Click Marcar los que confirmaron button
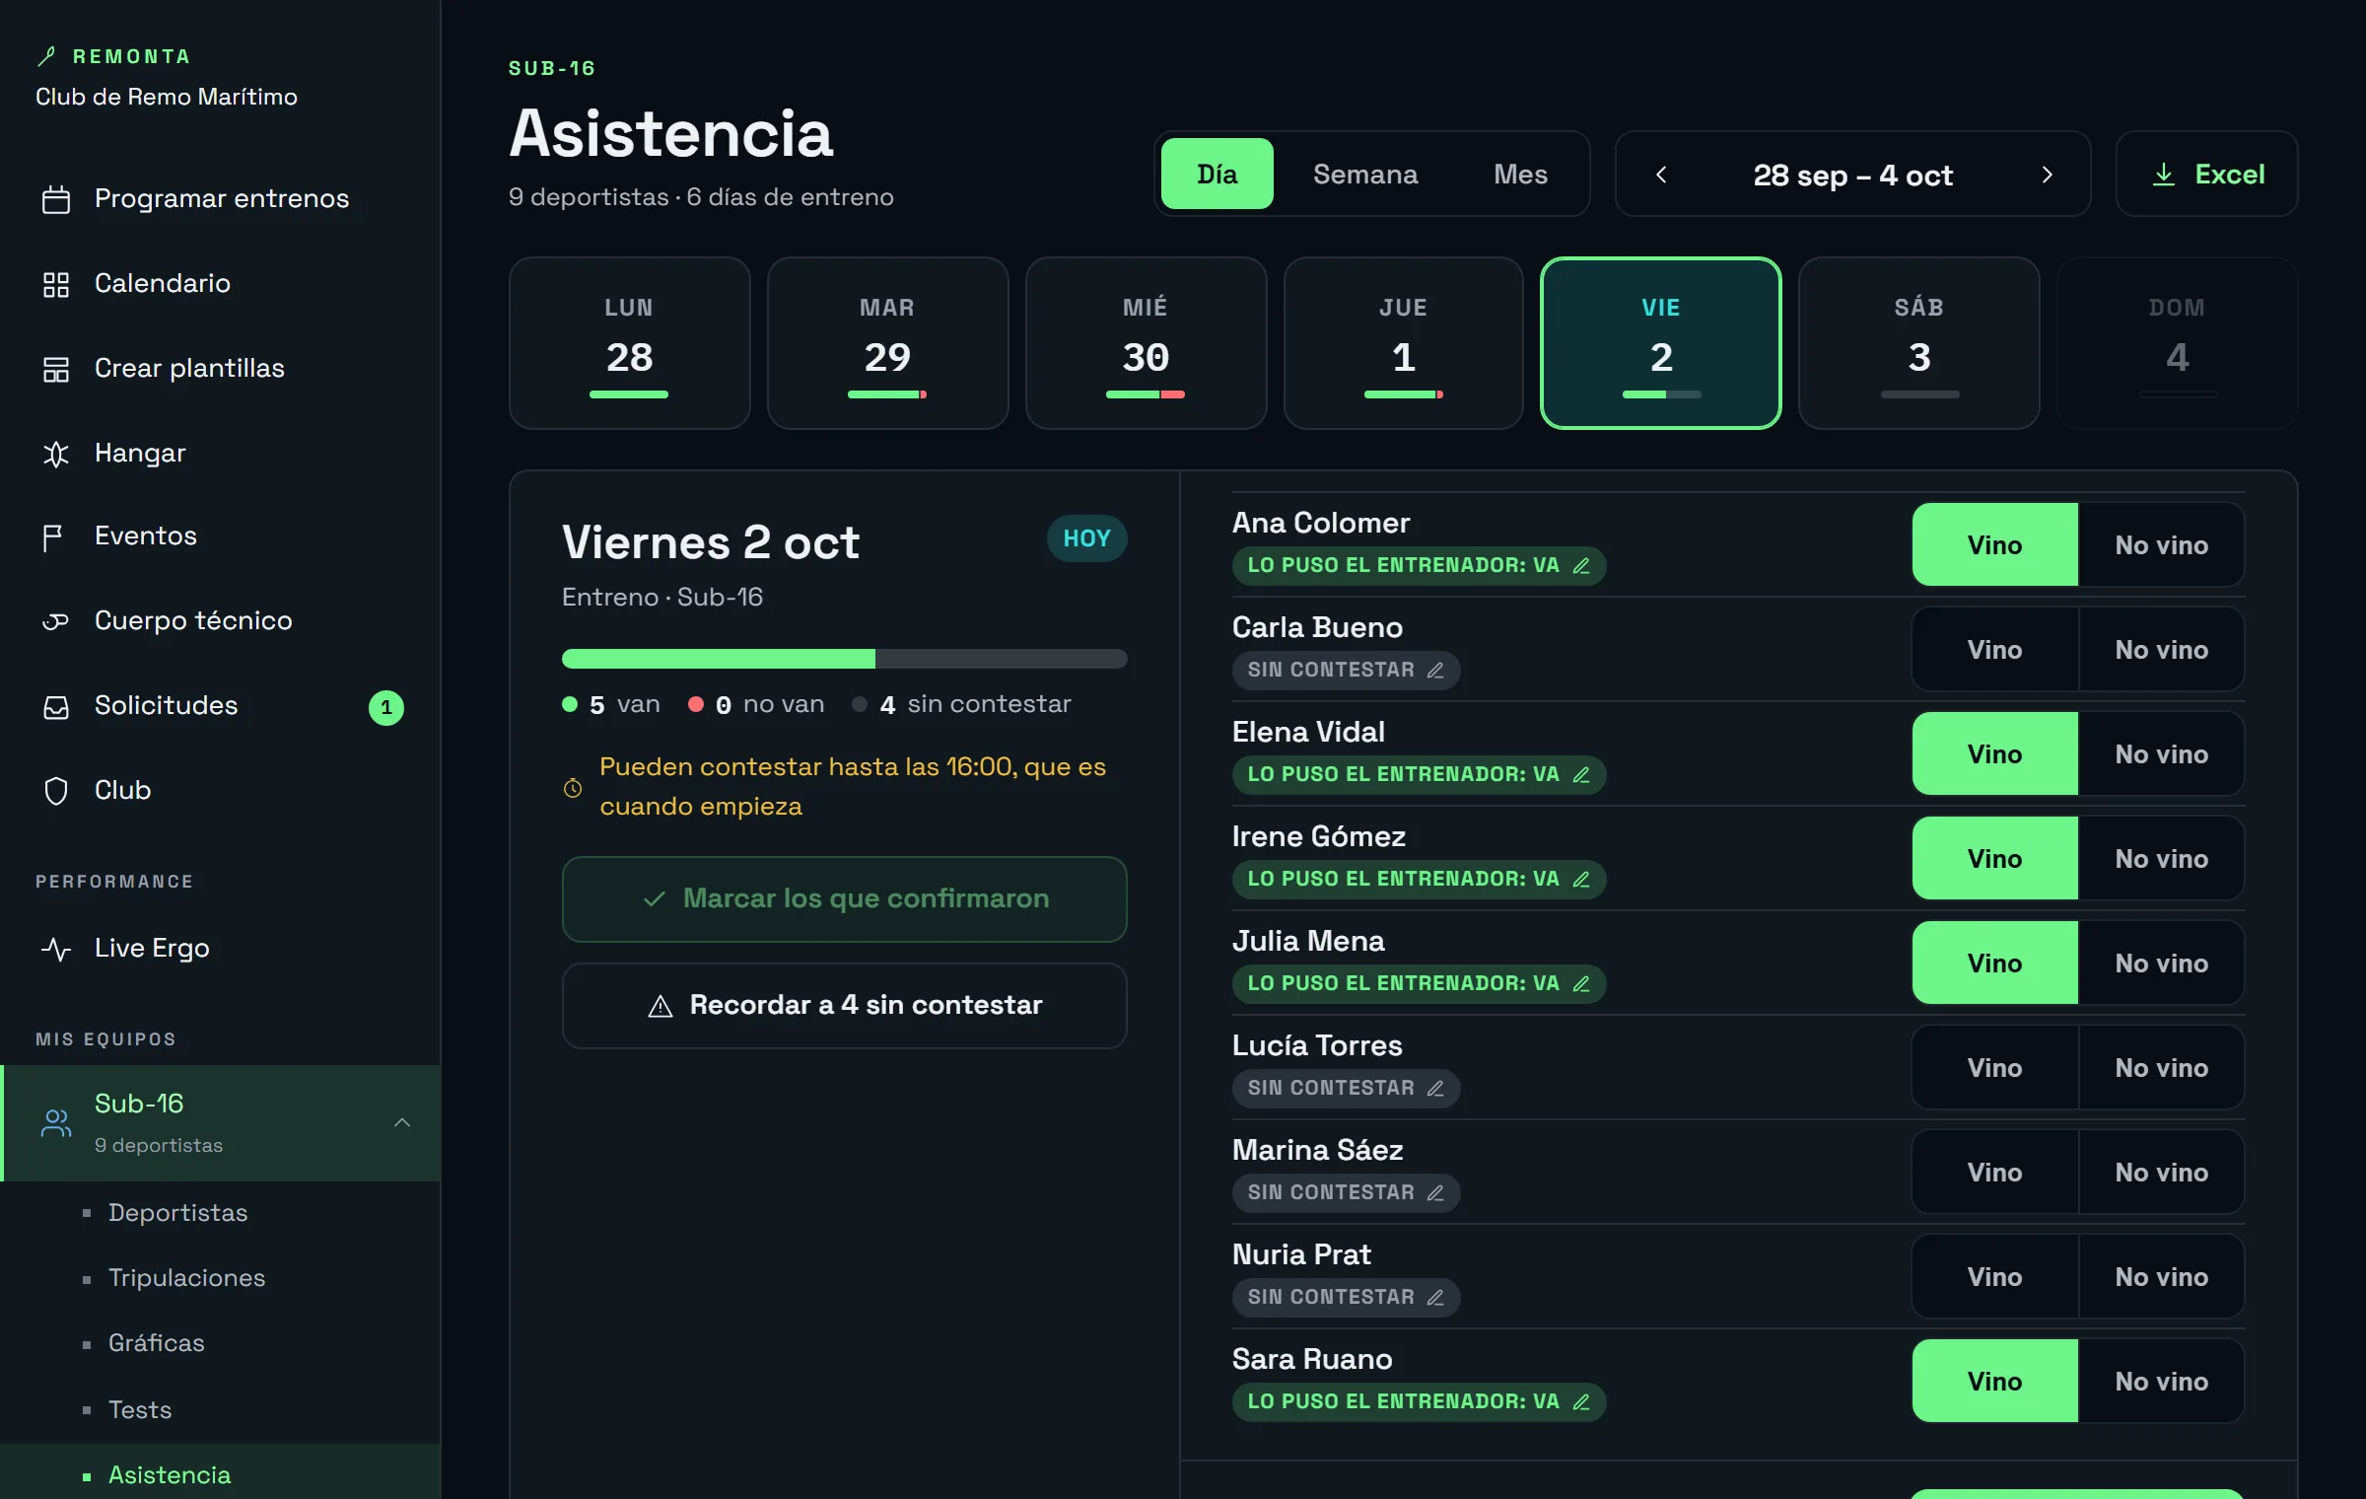The width and height of the screenshot is (2366, 1499). pyautogui.click(x=844, y=898)
